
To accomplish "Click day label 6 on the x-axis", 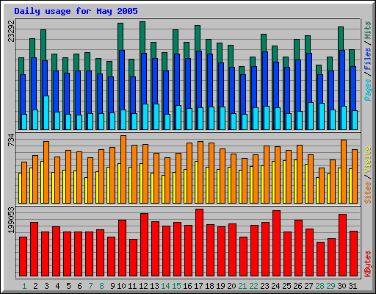I will tap(79, 286).
